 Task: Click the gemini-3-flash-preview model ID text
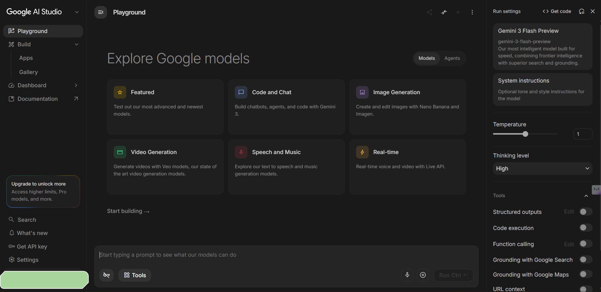point(524,42)
